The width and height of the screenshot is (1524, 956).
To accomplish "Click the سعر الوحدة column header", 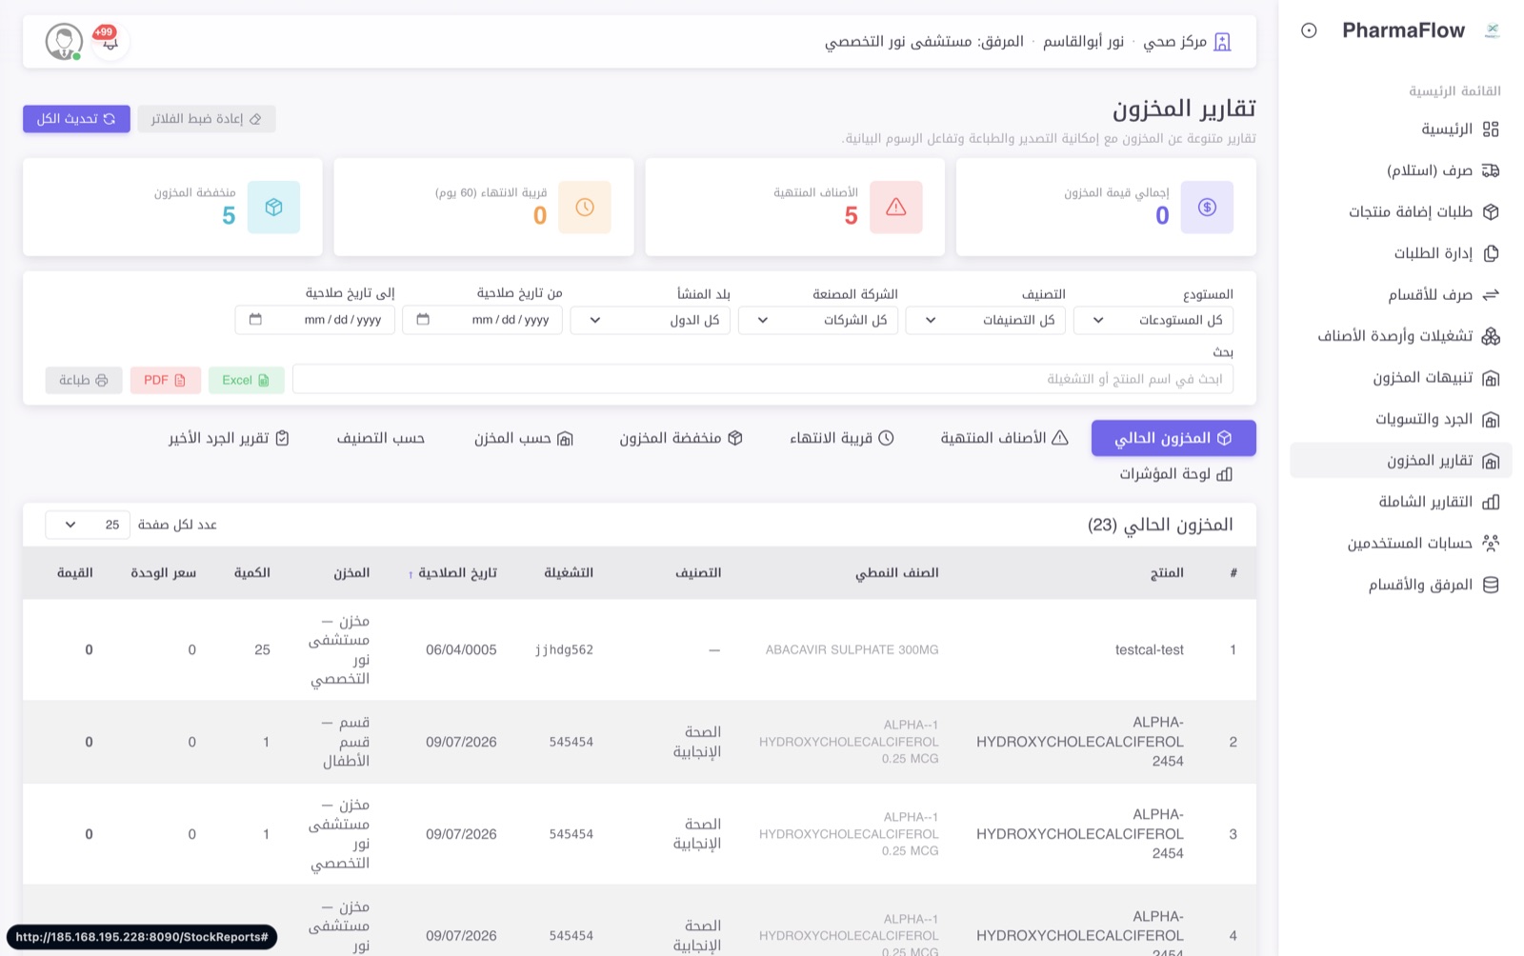I will (x=164, y=572).
